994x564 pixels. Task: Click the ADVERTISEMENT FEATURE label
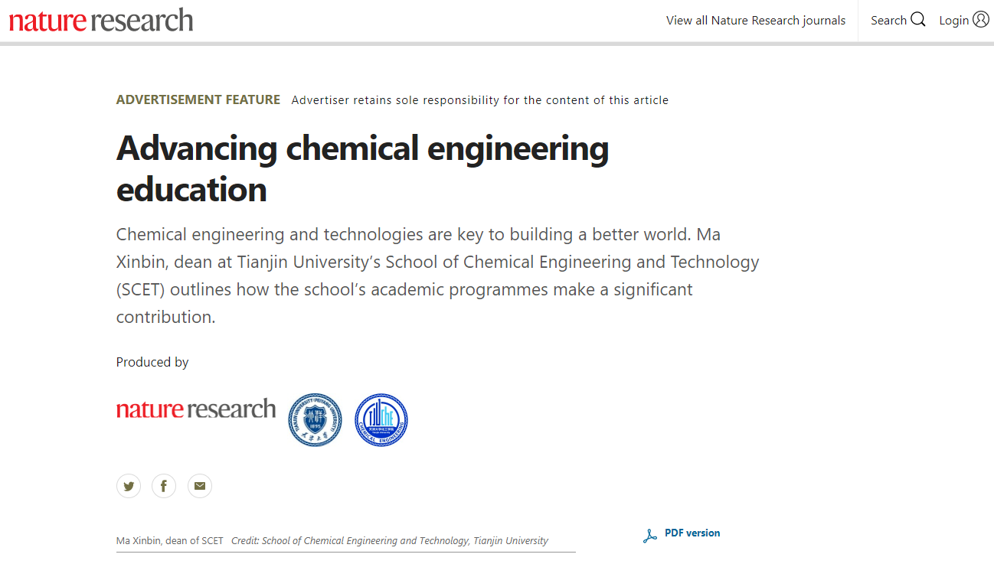(x=198, y=99)
